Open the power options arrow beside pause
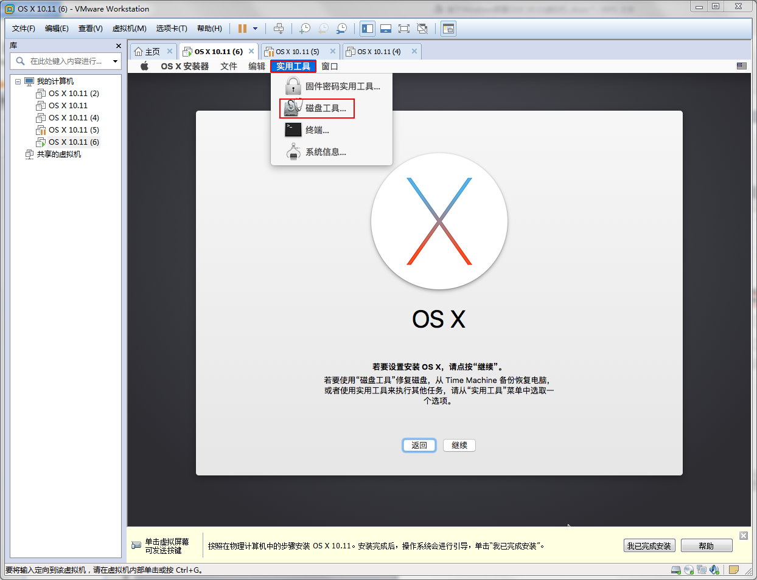This screenshot has width=757, height=580. (255, 29)
